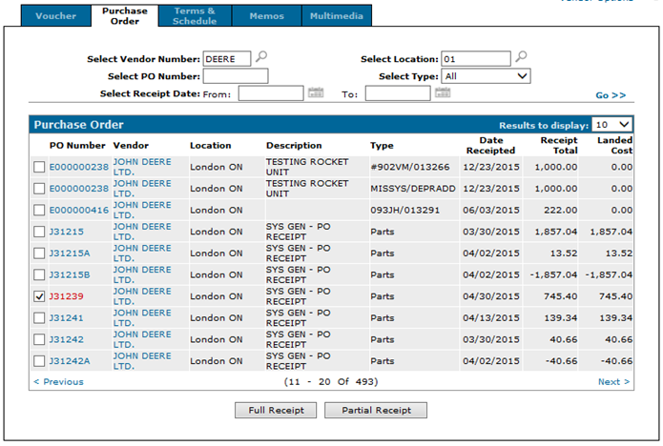Check the E000000238 MISSYS/DEPRADD row checkbox

[x=39, y=189]
